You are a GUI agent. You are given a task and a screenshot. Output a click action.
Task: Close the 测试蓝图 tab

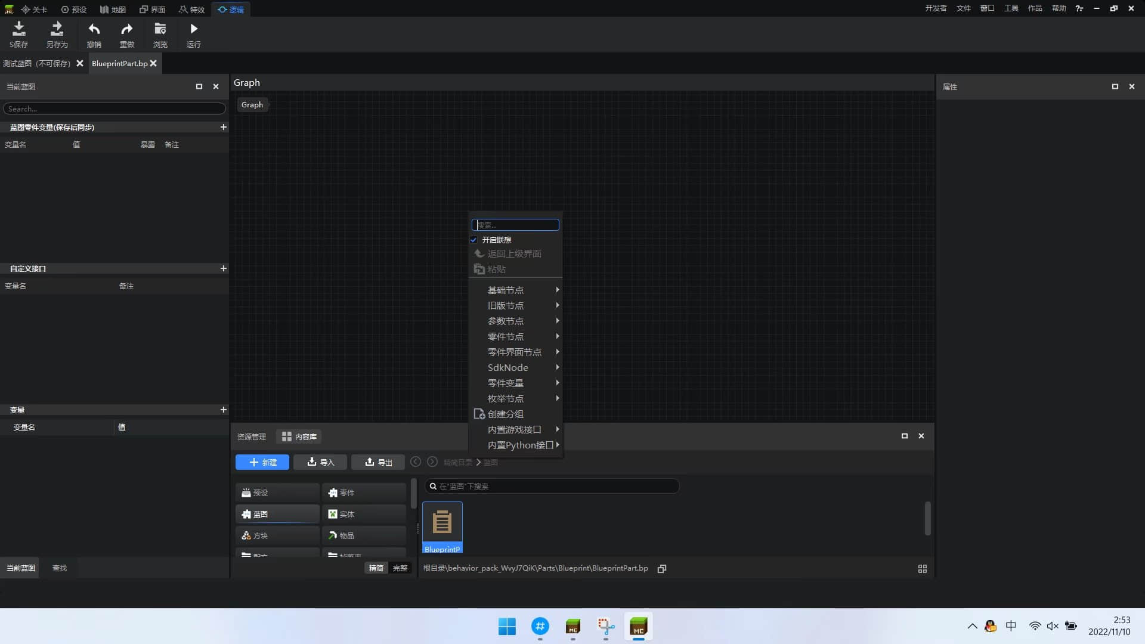pyautogui.click(x=80, y=63)
